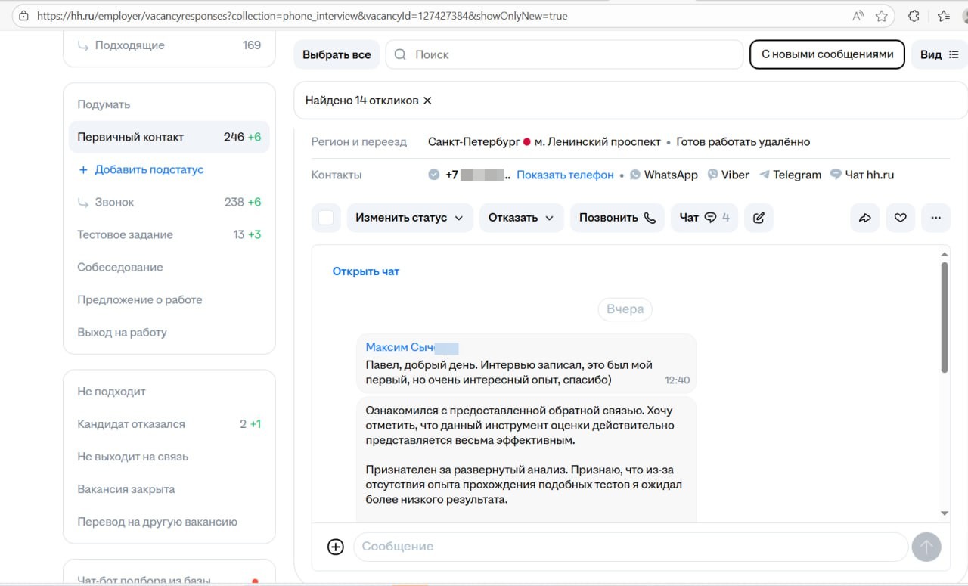Open WhatsApp contact link
The image size is (968, 586).
coord(663,175)
